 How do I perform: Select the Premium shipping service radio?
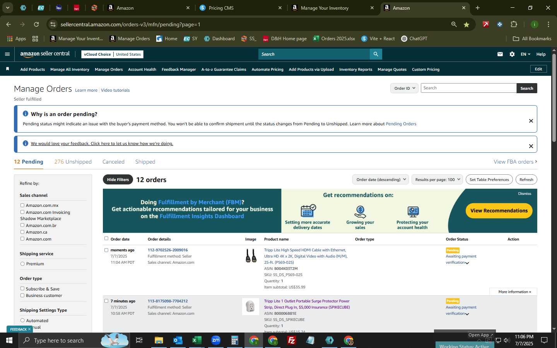(x=22, y=264)
